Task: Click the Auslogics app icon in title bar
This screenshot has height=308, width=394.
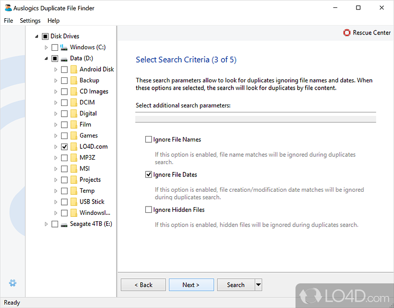Action: [8, 8]
